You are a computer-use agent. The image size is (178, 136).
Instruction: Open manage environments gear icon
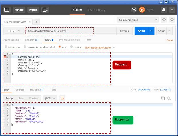[x=172, y=20]
